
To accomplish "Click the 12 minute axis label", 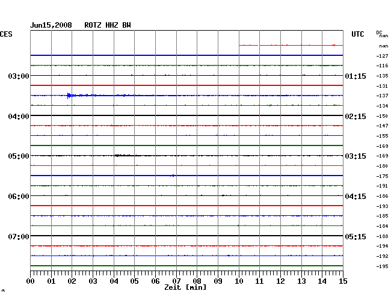I will 280,281.
